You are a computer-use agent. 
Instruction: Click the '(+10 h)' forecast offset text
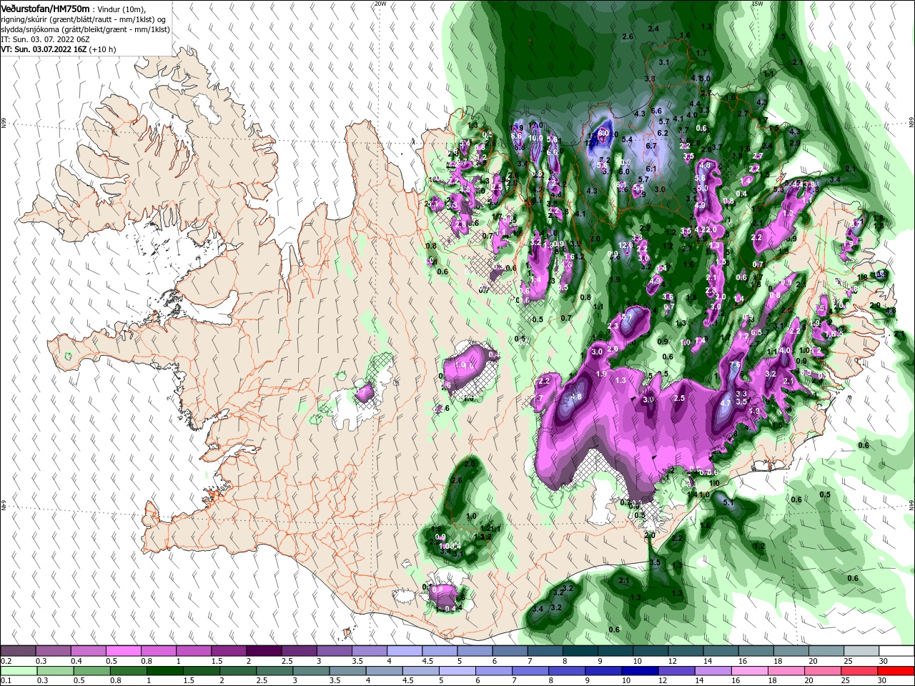[103, 50]
